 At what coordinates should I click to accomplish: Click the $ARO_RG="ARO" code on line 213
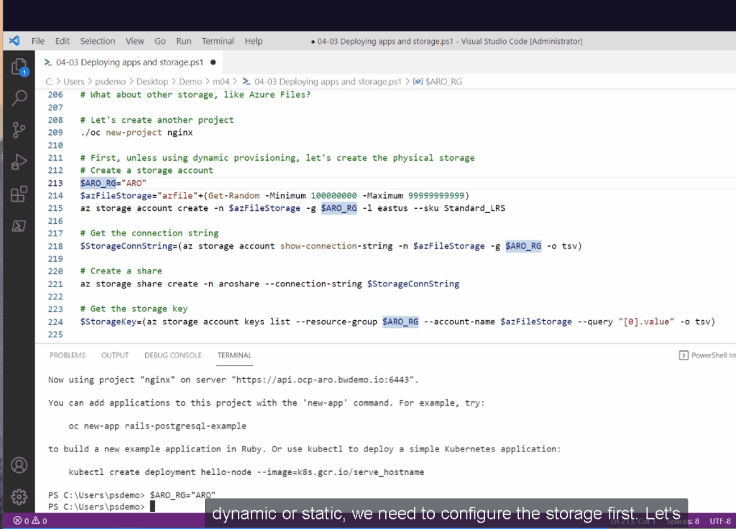[x=113, y=183]
